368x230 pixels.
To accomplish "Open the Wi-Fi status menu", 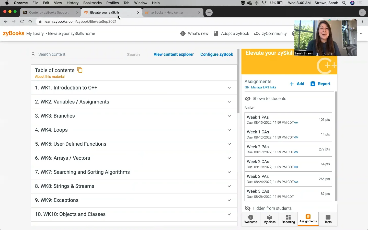I will 264,3.
